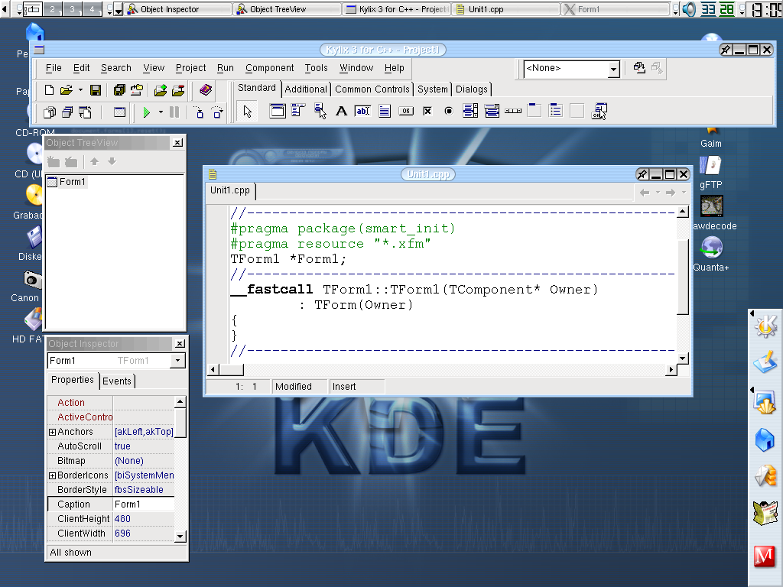Click the New item toolbar icon
This screenshot has width=783, height=587.
click(49, 90)
